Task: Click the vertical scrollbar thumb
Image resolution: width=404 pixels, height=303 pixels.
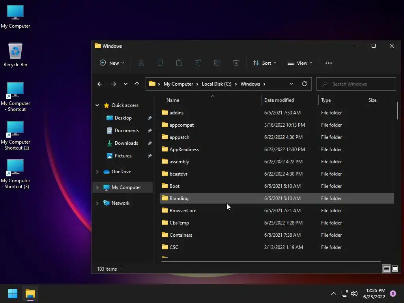Action: pos(398,111)
